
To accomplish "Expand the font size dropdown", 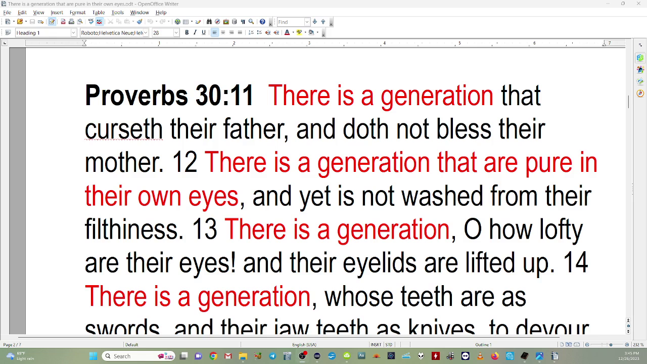I will coord(176,32).
